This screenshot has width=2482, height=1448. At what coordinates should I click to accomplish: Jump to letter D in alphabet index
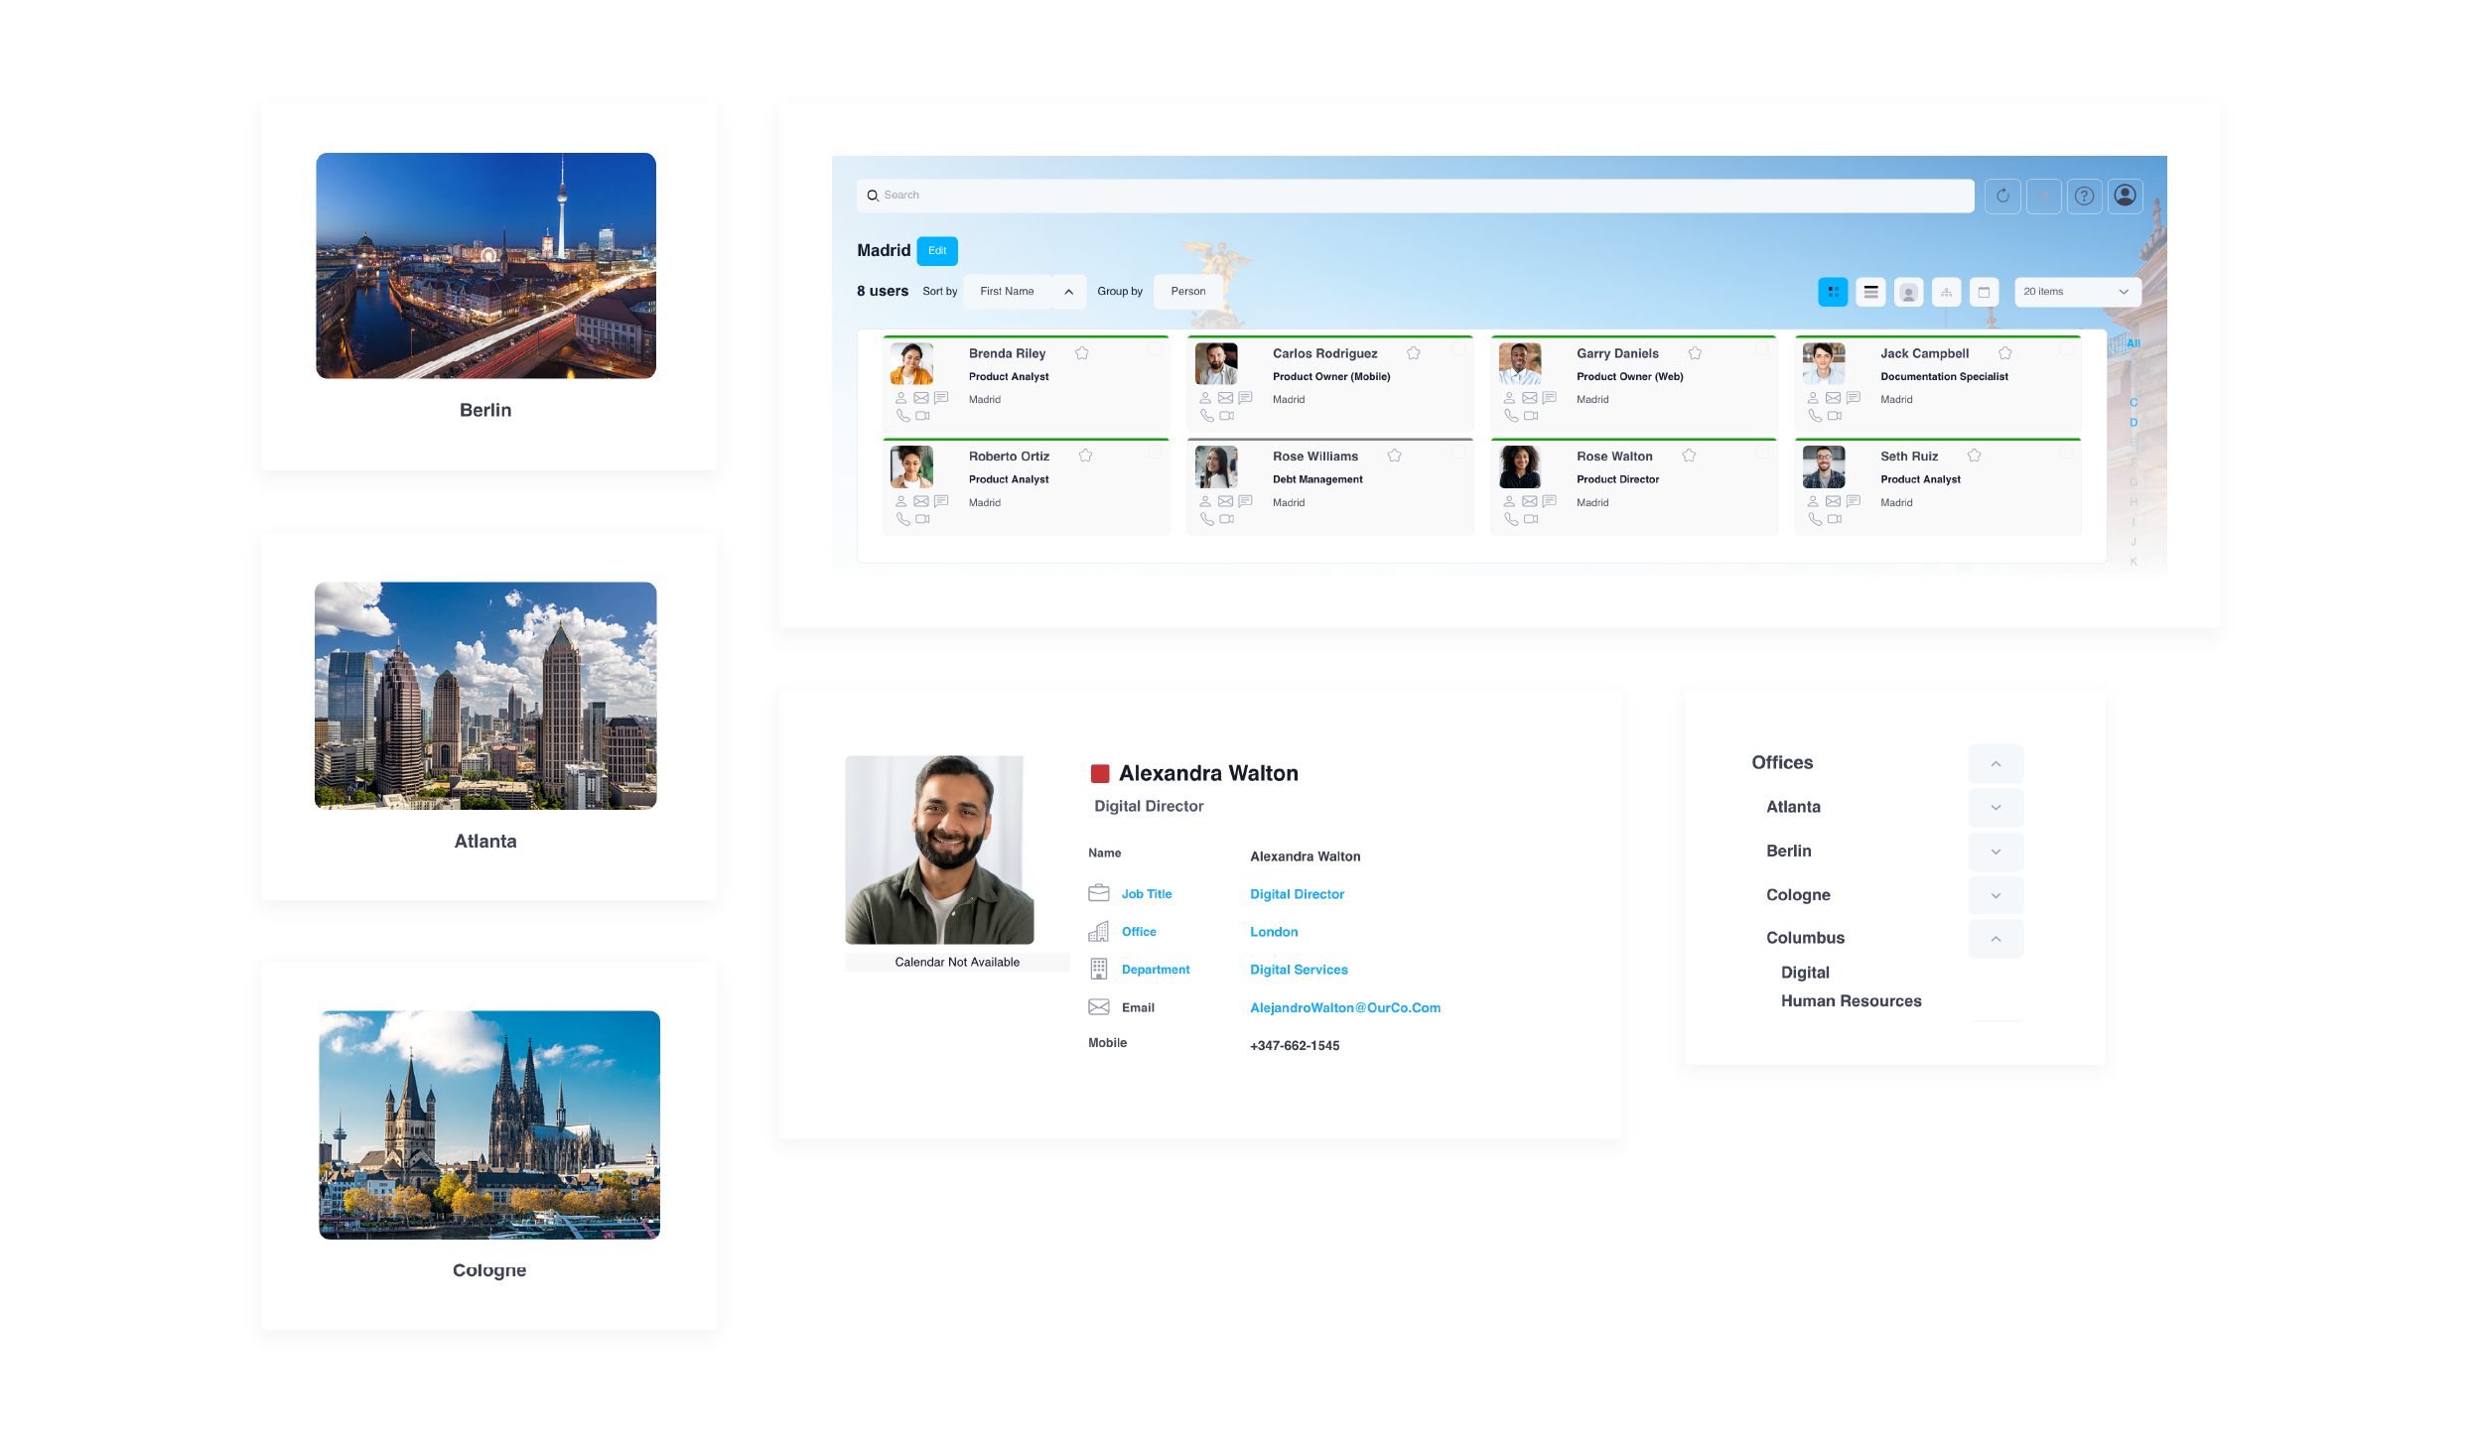coord(2134,423)
